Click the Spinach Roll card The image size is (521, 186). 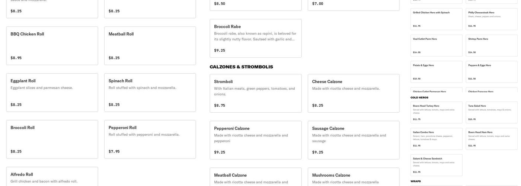coord(150,93)
